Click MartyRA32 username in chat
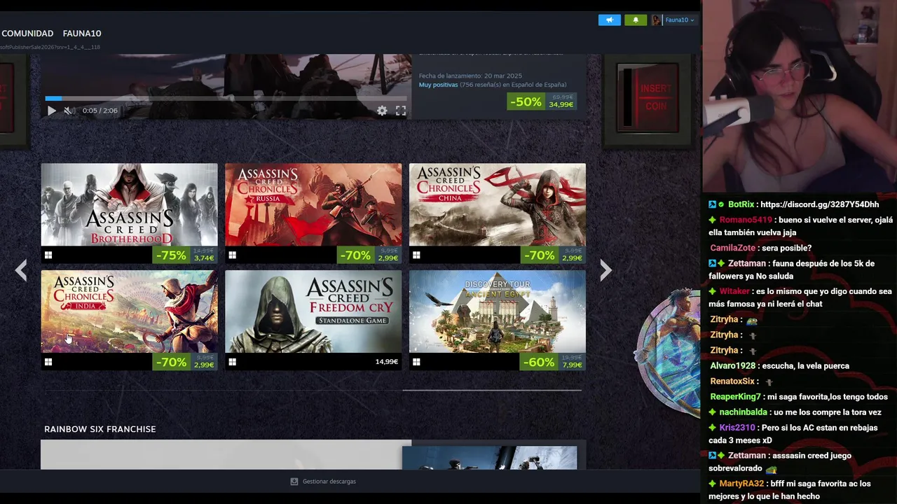This screenshot has height=504, width=897. pyautogui.click(x=741, y=483)
